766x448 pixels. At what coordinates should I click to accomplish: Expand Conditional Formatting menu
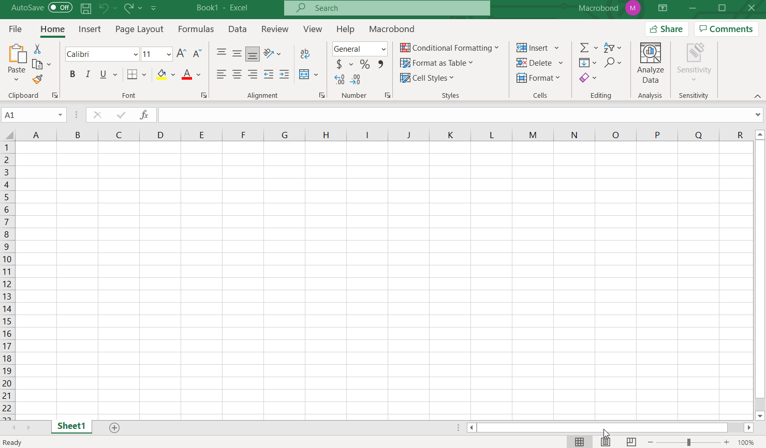point(449,48)
